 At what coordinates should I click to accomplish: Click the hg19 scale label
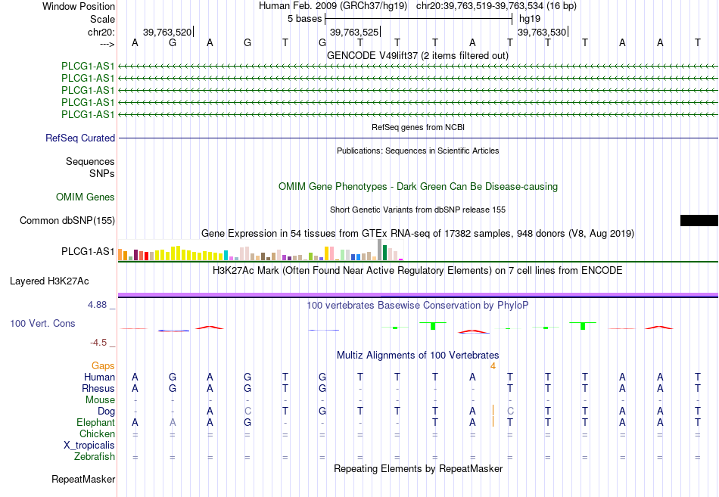pos(530,19)
